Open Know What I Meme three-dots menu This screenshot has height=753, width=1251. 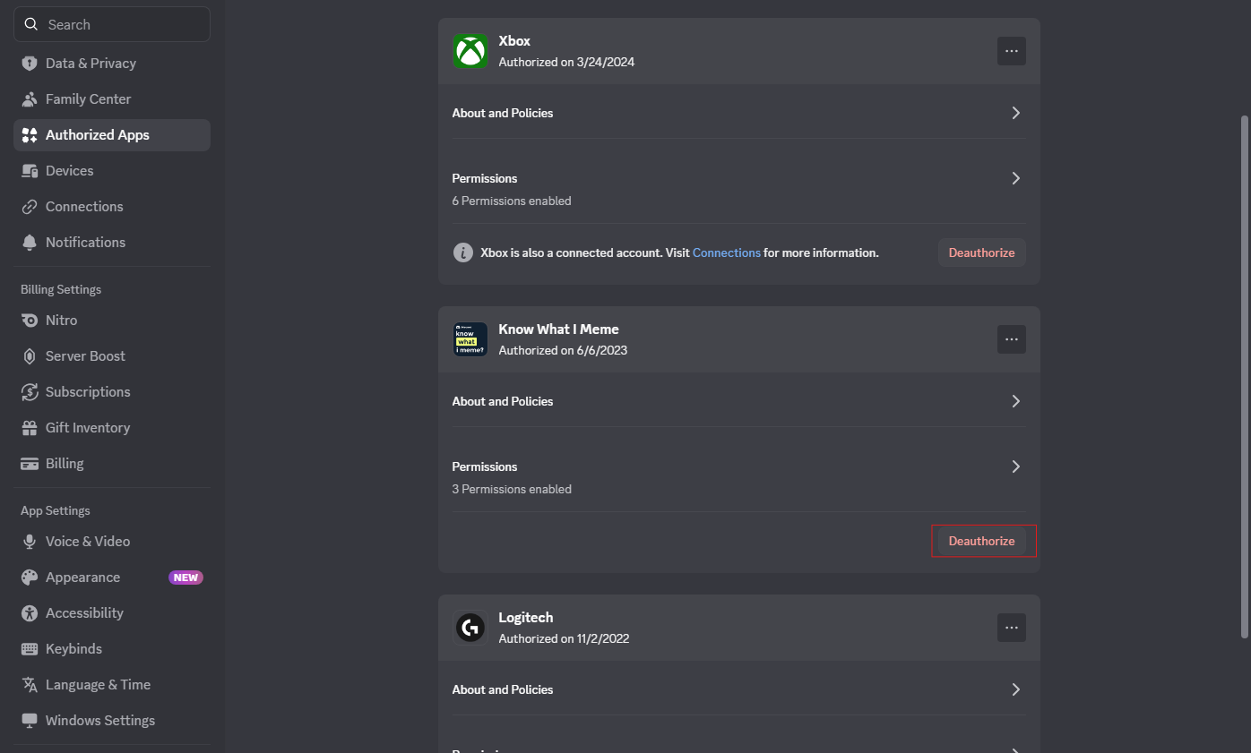coord(1012,339)
